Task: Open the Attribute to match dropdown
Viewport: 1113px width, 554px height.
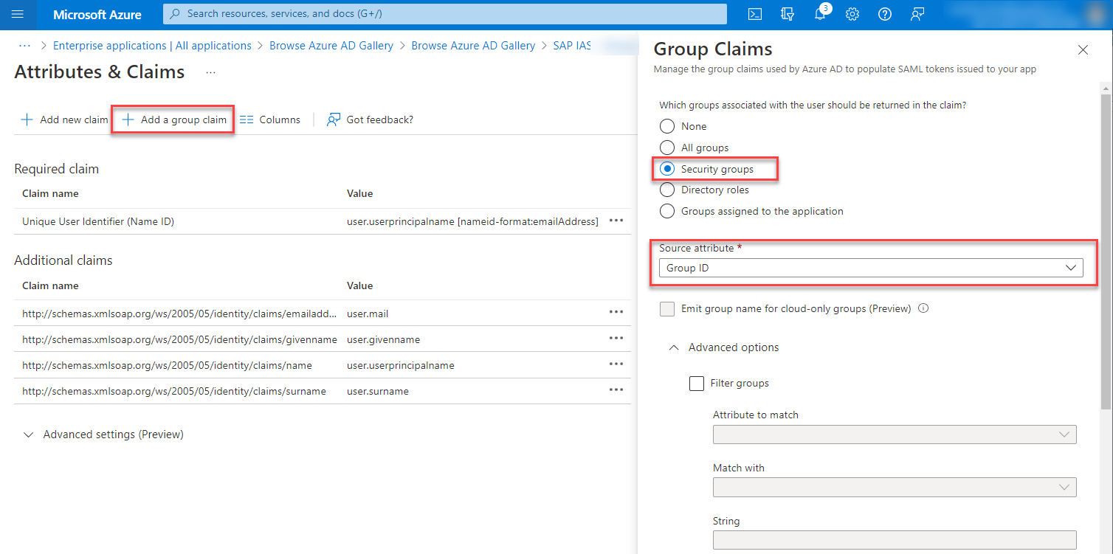Action: [x=895, y=434]
